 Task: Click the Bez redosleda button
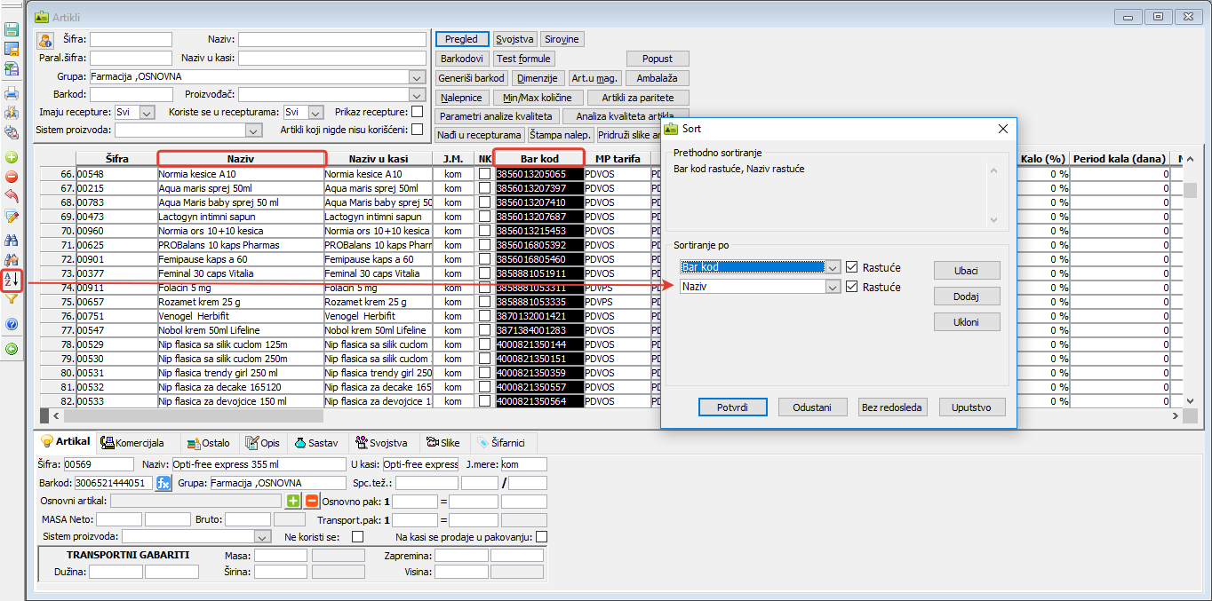click(891, 407)
